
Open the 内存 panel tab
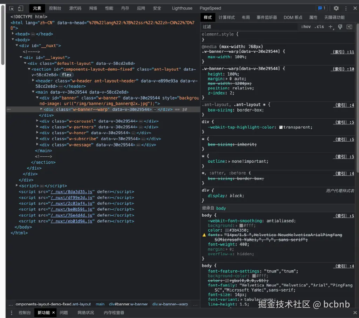pyautogui.click(x=125, y=8)
